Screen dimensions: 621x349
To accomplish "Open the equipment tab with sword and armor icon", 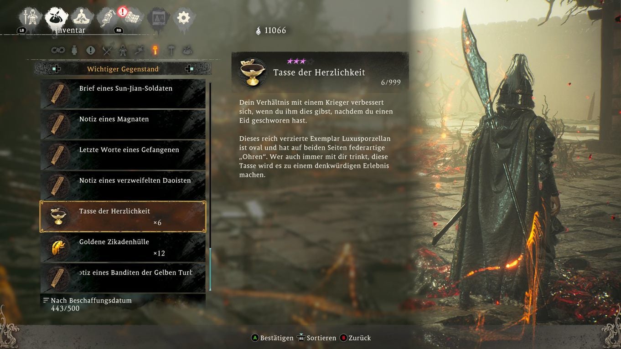I will pyautogui.click(x=30, y=17).
